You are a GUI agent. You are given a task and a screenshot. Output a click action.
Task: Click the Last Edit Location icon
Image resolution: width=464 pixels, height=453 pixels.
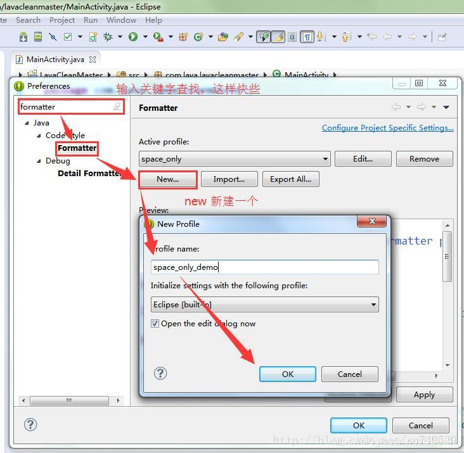pyautogui.click(x=372, y=37)
